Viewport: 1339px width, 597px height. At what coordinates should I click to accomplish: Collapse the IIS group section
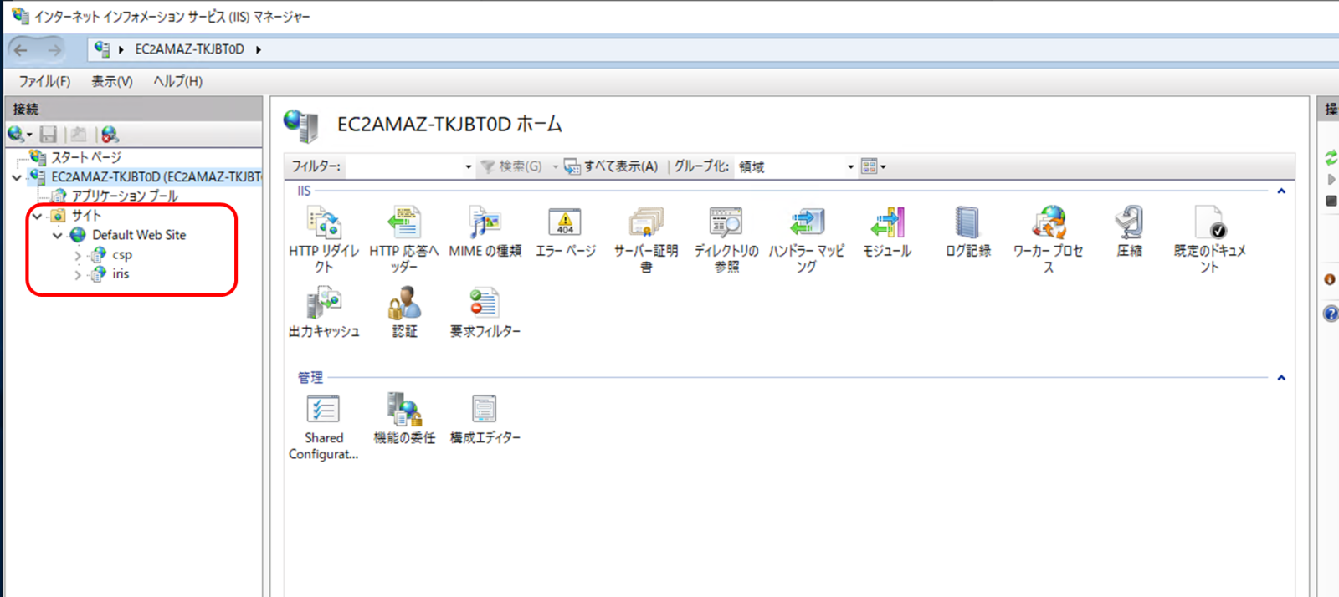(x=1280, y=191)
